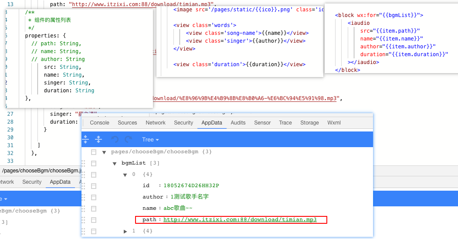Click the drag handle of the id row

click(84, 186)
